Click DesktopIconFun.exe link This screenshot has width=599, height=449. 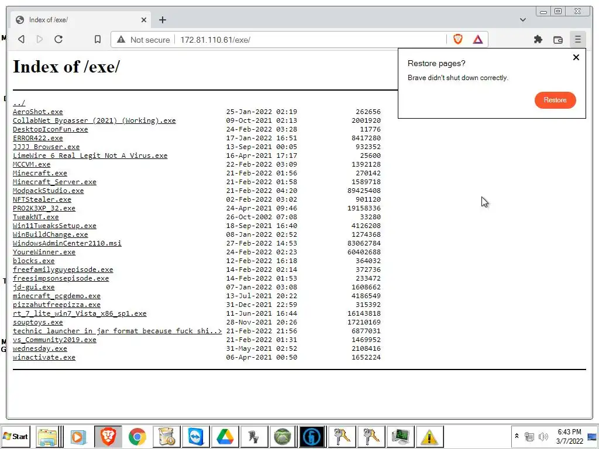[x=50, y=129]
